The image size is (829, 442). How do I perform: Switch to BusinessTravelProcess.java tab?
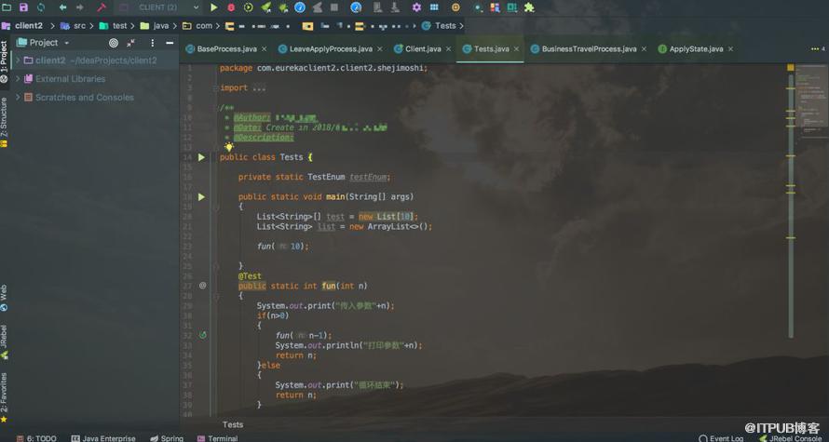589,49
